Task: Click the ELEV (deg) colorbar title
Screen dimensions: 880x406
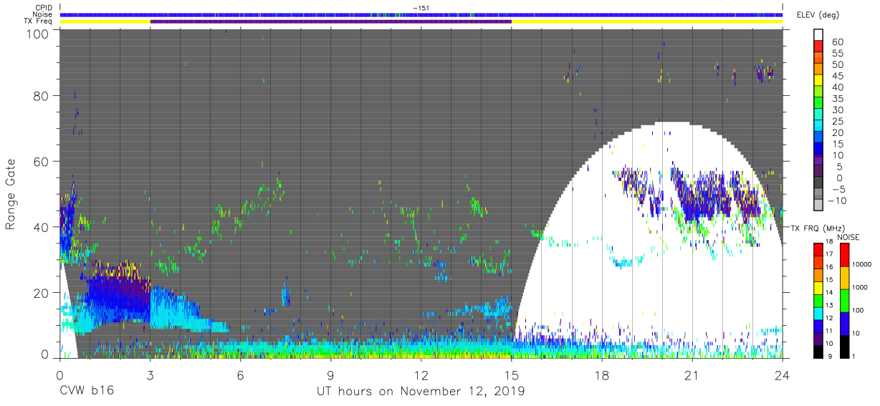Action: [x=818, y=15]
